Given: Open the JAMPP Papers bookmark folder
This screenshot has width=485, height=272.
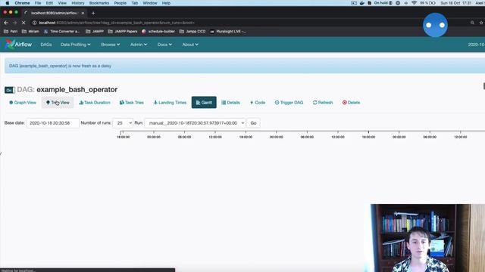Looking at the screenshot, I should click(123, 32).
